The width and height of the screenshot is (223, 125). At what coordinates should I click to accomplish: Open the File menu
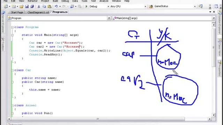click(6, 1)
